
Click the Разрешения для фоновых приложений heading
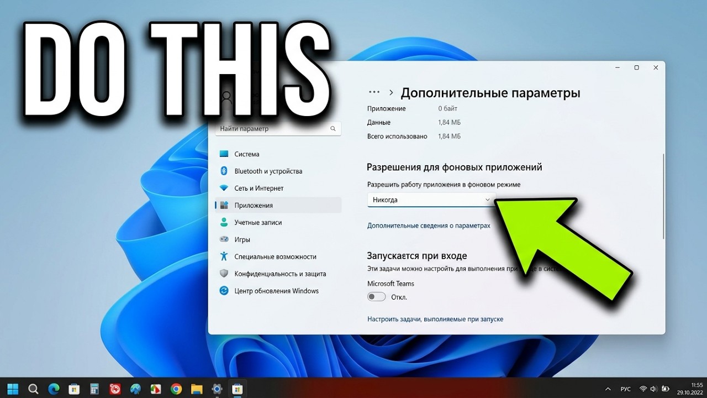click(455, 167)
